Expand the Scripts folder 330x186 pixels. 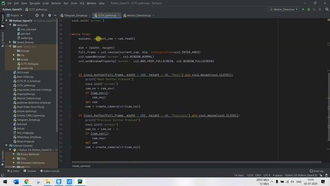(14, 59)
